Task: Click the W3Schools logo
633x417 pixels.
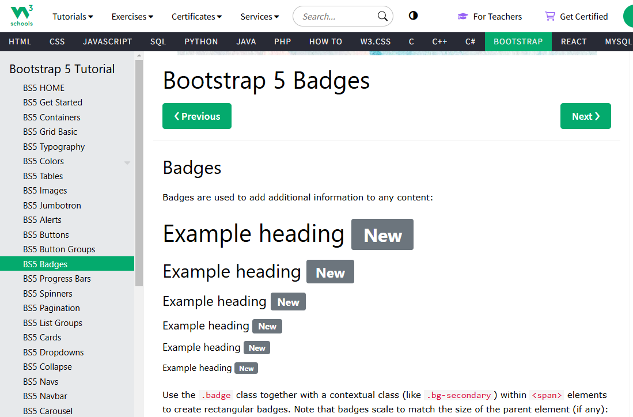Action: (x=21, y=16)
